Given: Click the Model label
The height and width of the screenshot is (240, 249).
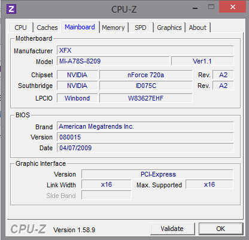Looking at the screenshot, I should [x=44, y=62].
